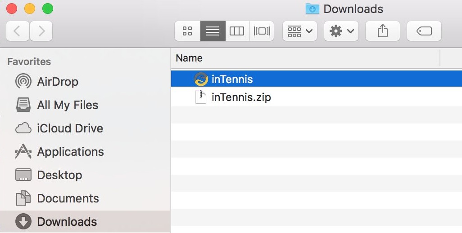
Task: Click the iCloud Drive cloud icon
Action: (x=23, y=128)
